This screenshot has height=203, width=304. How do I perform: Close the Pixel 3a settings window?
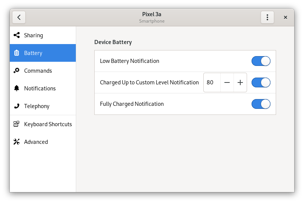(286, 17)
